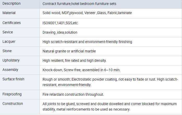
Task: Select the 'Natural granite or artificial marble' text
Action: (69, 51)
